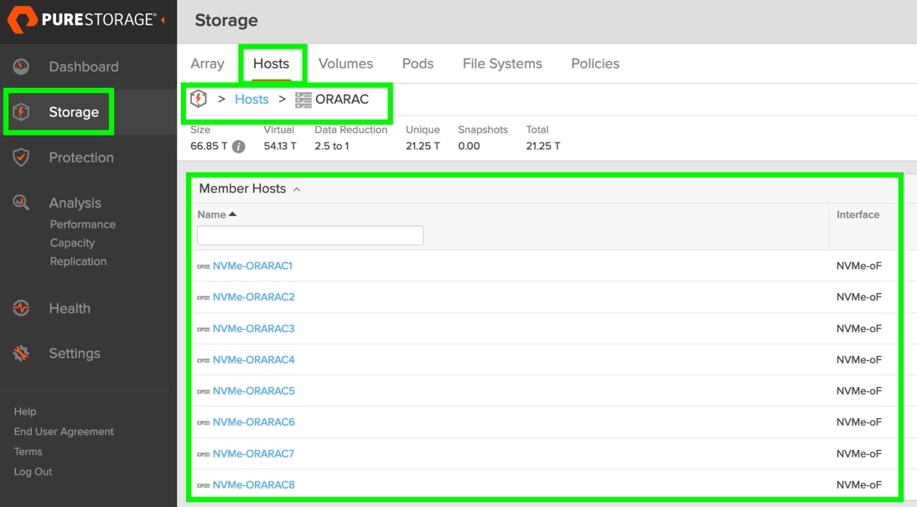
Task: Click the Health heartbeat icon
Action: click(x=22, y=308)
